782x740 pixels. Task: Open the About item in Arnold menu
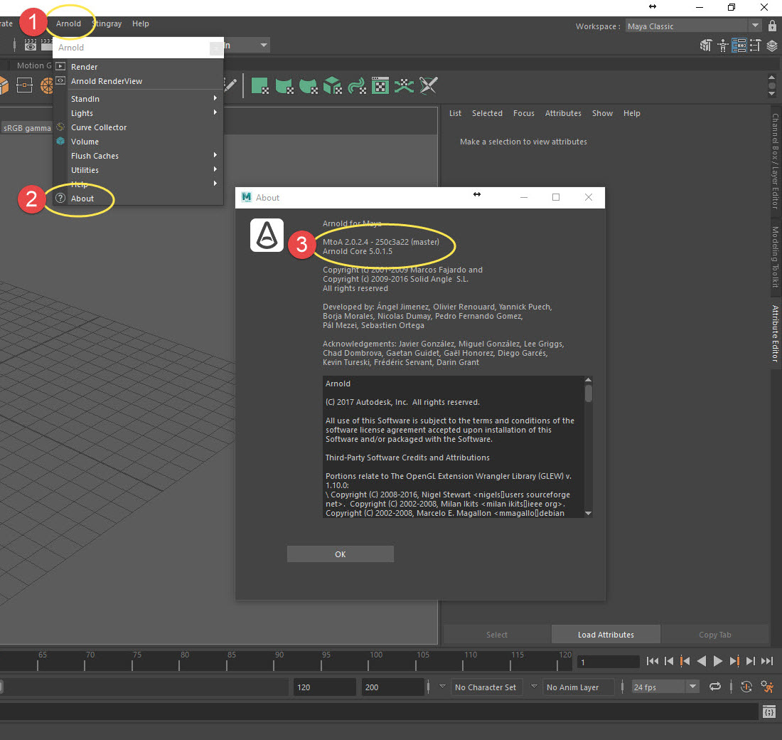click(82, 199)
